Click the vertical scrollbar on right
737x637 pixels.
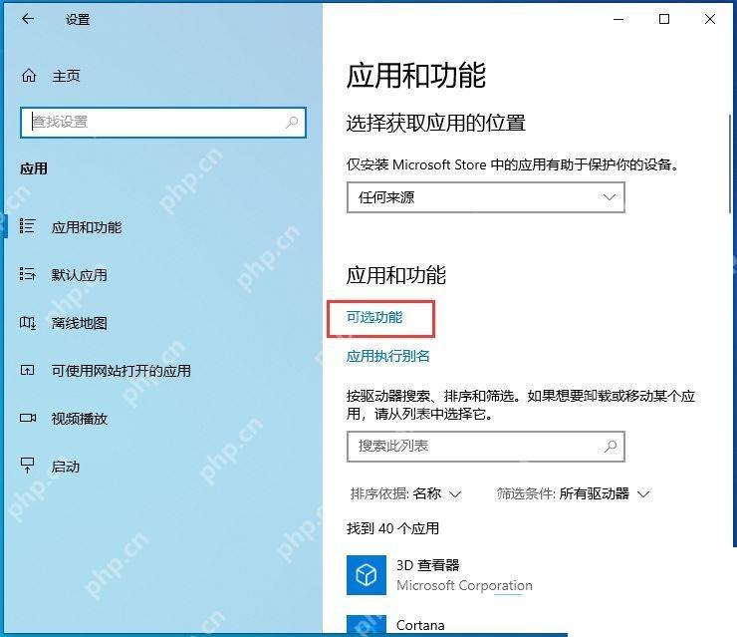tap(730, 163)
